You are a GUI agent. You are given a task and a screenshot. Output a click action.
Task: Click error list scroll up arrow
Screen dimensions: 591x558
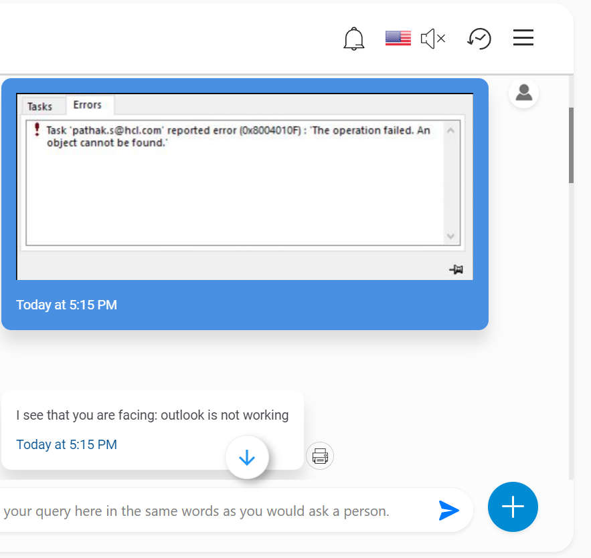click(450, 131)
